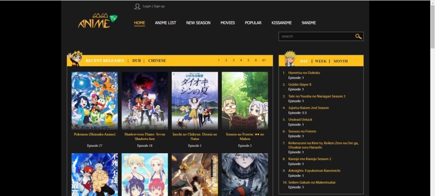Go to recent releases page 61
Viewport: 435px width, 196px height.
264,60
